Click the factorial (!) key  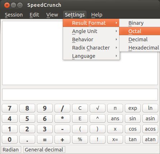pyautogui.click(x=98, y=139)
